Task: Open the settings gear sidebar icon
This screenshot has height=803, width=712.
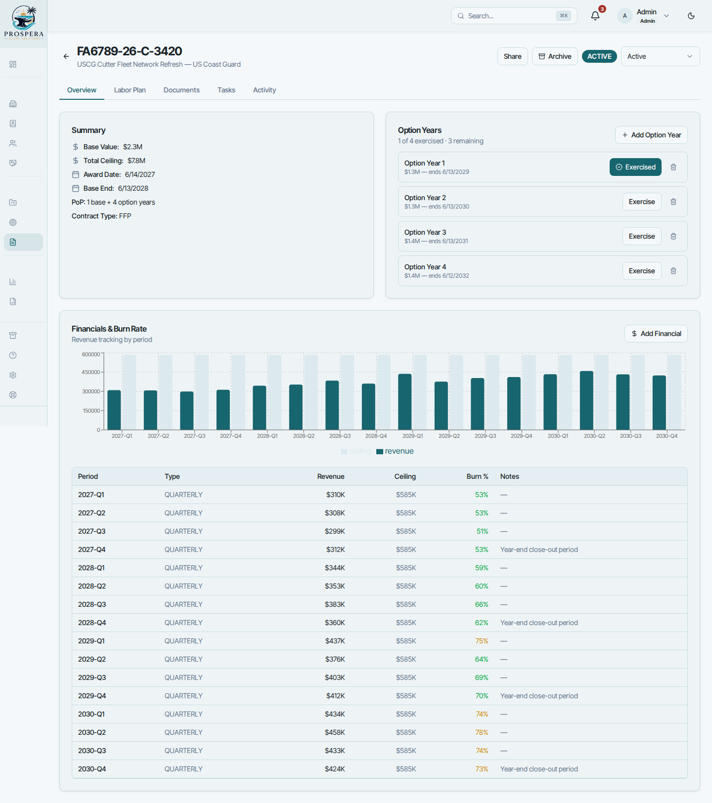Action: [13, 375]
